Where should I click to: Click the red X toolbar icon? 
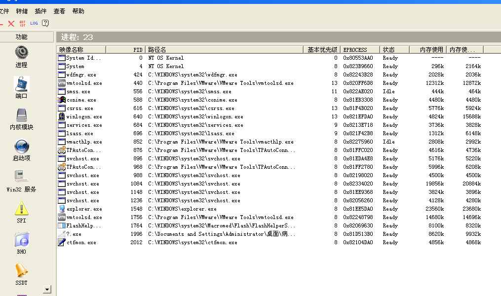pyautogui.click(x=11, y=23)
